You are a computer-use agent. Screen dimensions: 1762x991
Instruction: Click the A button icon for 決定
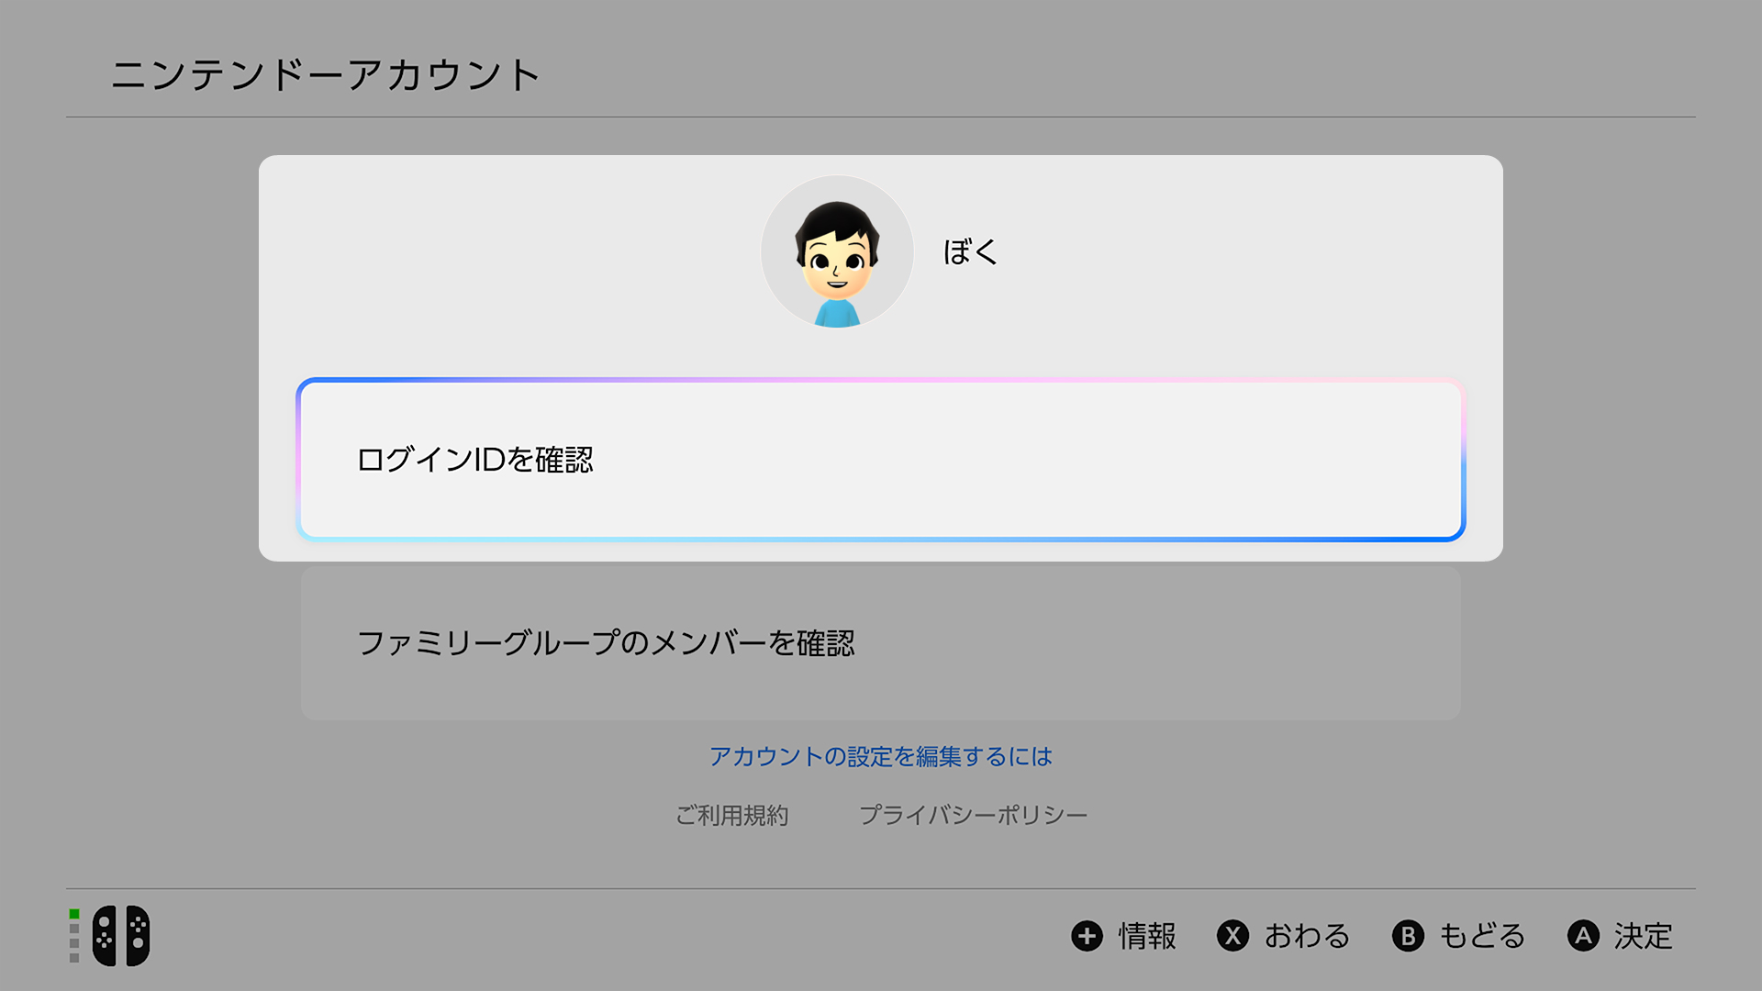click(x=1583, y=936)
